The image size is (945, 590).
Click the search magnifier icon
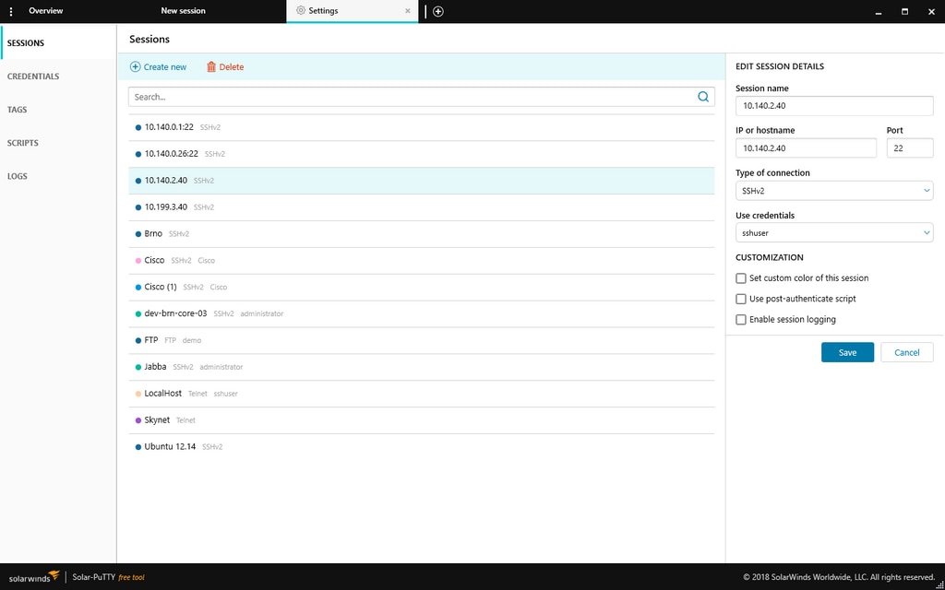(703, 96)
